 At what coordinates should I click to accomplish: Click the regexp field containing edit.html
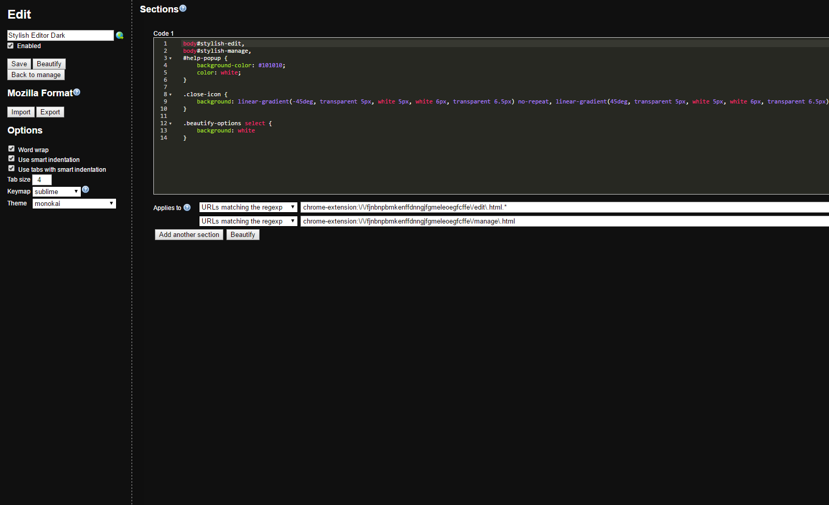click(x=565, y=207)
